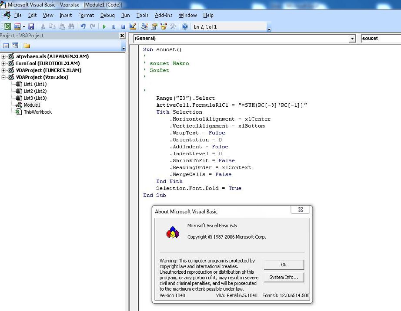Collapse the VBAProject (Vzor.xlsx) node
401x311 pixels.
[3, 77]
